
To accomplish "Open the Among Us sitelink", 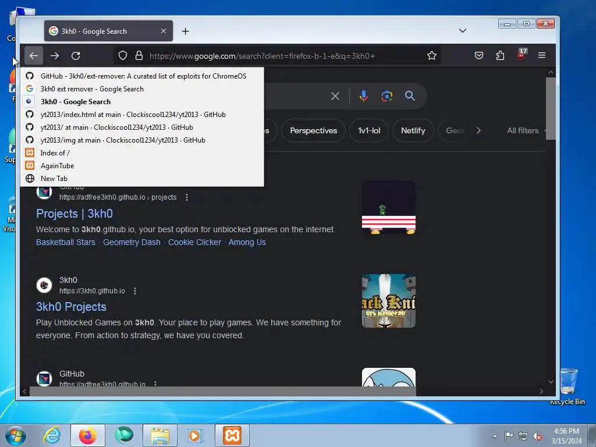I will coord(247,242).
